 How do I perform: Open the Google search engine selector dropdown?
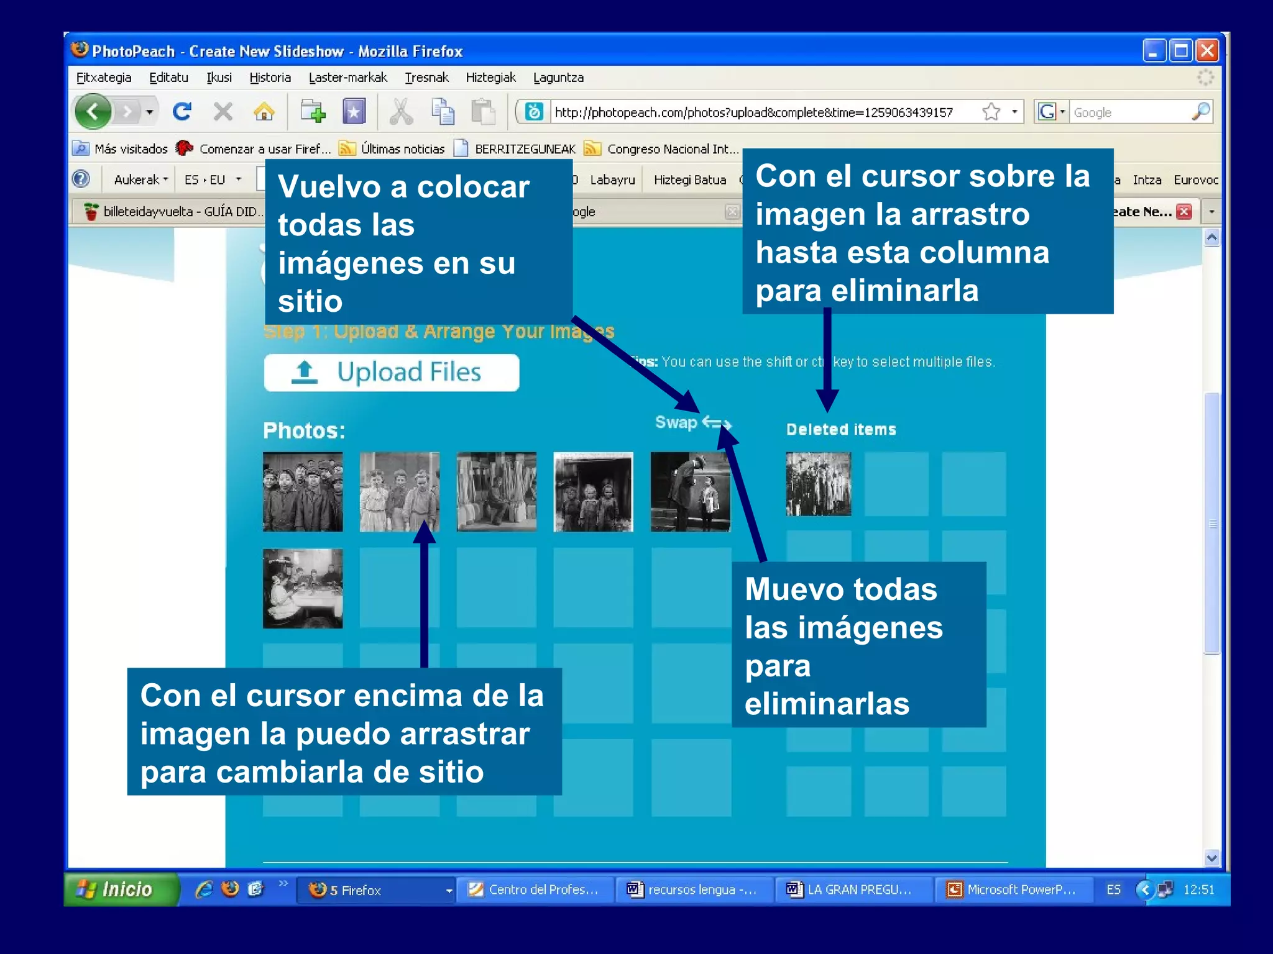point(1052,112)
